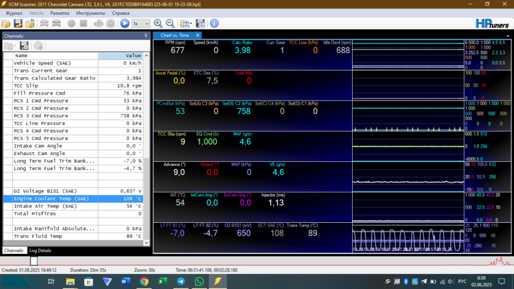The image size is (514, 289).
Task: Open the blue info icon in toolbar
Action: point(214,24)
